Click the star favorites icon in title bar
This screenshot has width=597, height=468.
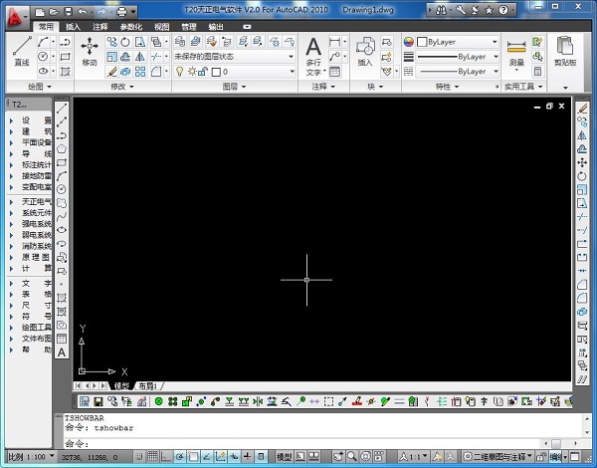click(x=490, y=10)
